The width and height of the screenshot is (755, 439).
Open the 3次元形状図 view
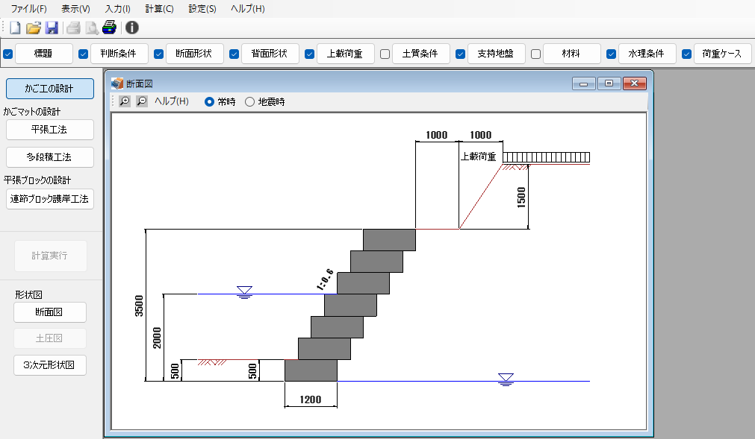tap(50, 365)
